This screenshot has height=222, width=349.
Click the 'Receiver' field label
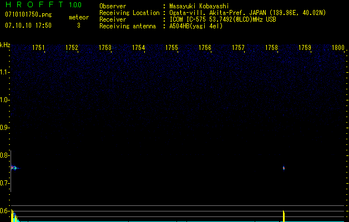113,19
